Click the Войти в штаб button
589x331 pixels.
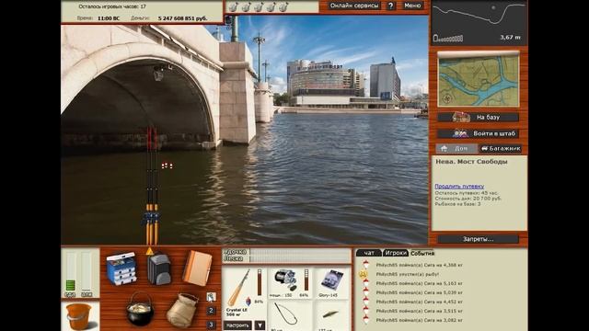(x=479, y=133)
